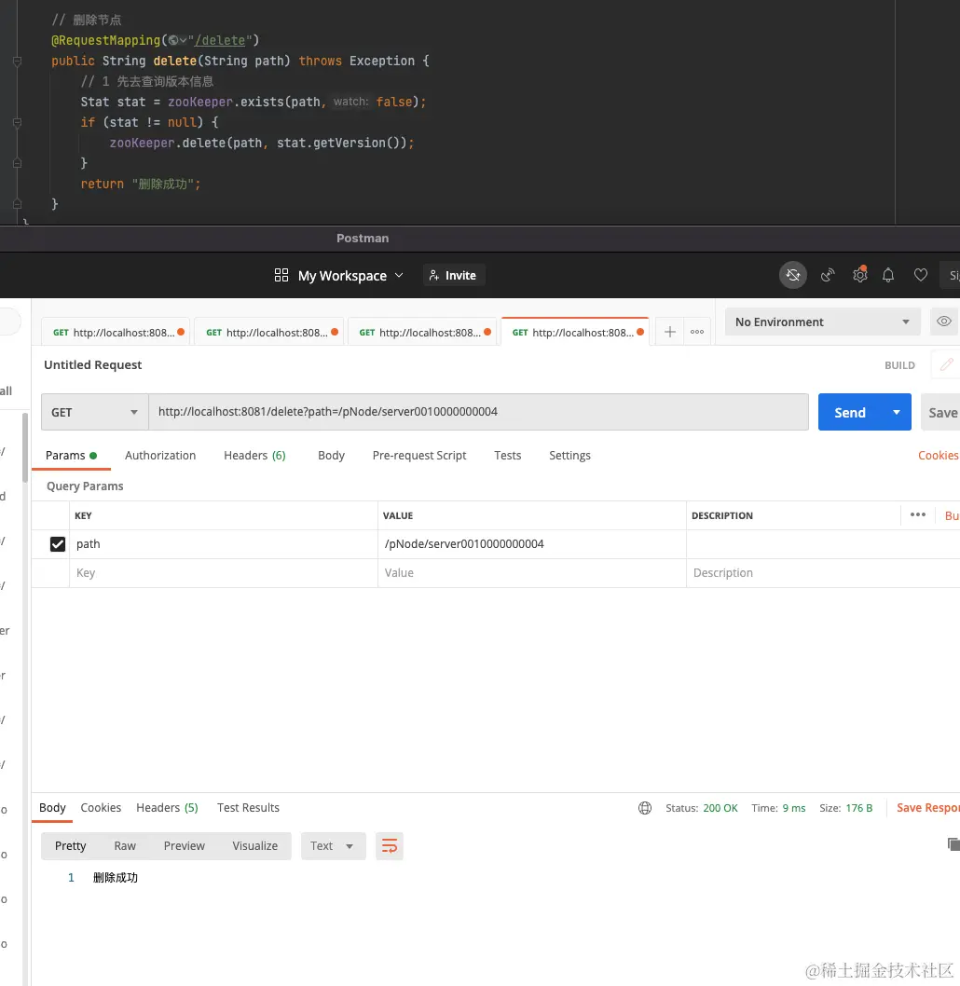
Task: Switch to Raw response view
Action: coord(125,846)
